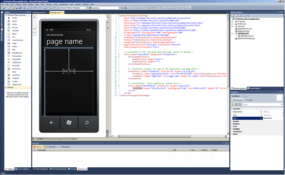
Task: Expand the References node in Solution Explorer
Action: pyautogui.click(x=232, y=24)
